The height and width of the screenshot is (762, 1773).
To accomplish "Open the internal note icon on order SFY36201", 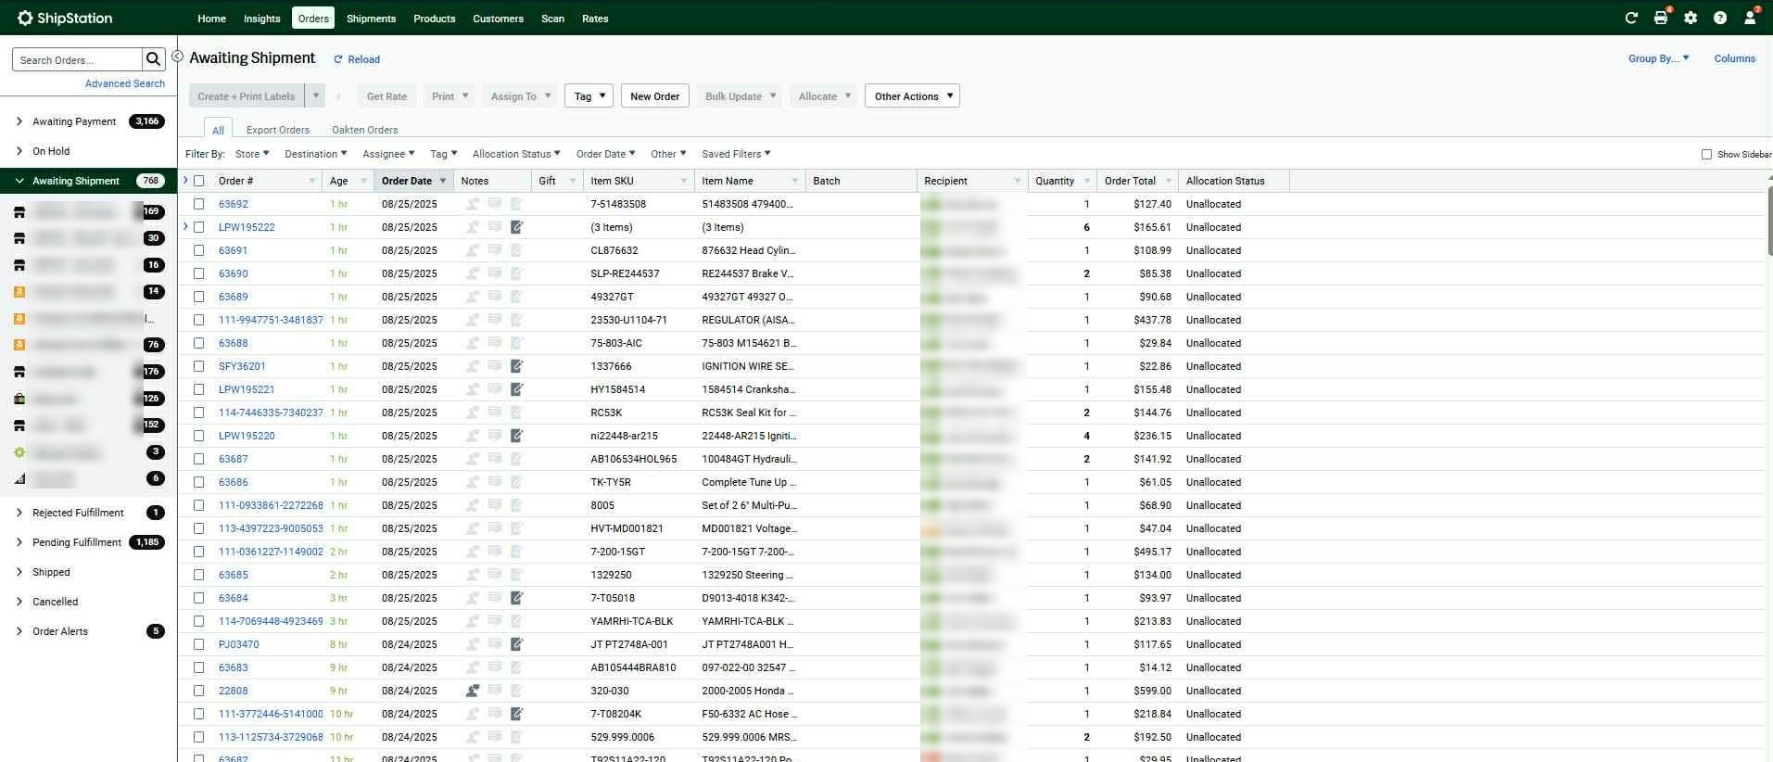I will point(517,366).
